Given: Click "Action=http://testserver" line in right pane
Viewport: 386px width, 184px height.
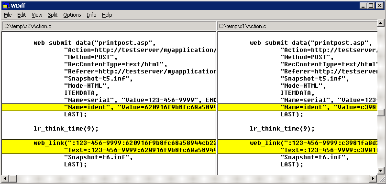Looking at the screenshot, I should click(329, 50).
